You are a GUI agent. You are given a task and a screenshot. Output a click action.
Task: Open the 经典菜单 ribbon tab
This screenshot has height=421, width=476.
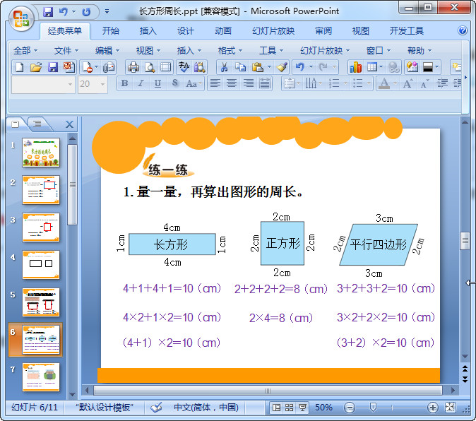(65, 30)
